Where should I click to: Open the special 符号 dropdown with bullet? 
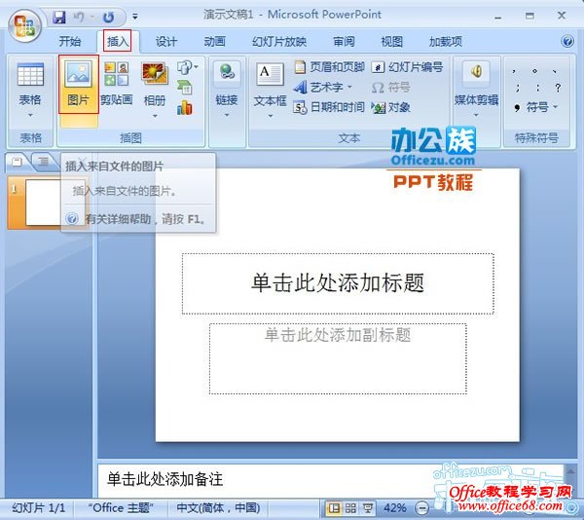pos(535,107)
